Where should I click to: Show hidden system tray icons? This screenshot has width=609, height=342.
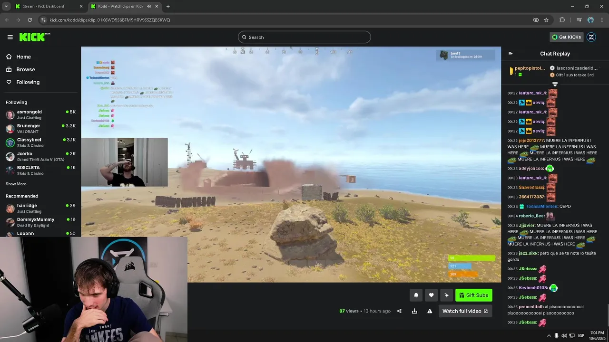click(549, 336)
